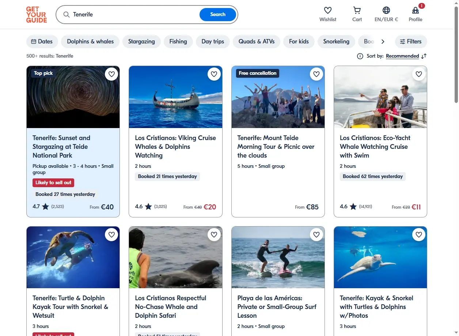This screenshot has height=336, width=459.
Task: Wishlist the Eco-Yacht Whale Watching Cruise
Action: coord(418,74)
